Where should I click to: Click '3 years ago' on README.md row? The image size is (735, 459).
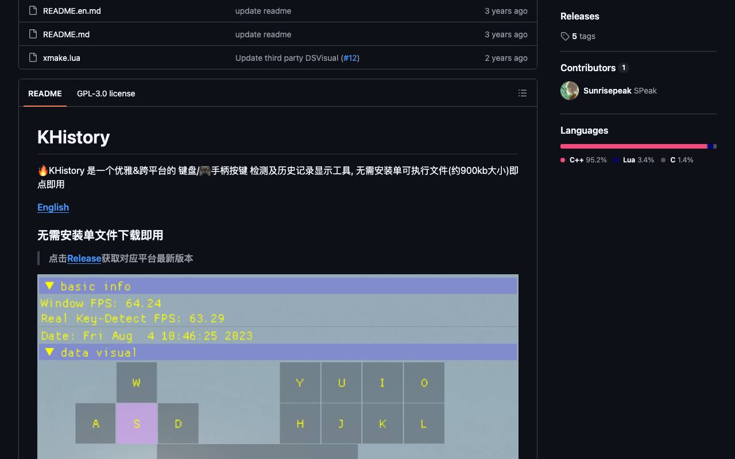(506, 34)
